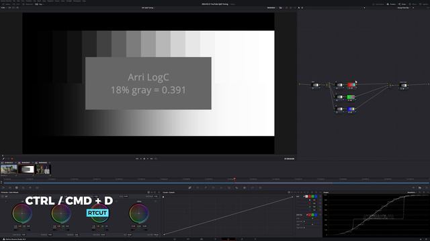Open the 3D stereoscopic palette
This screenshot has height=241, width=430.
click(260, 187)
